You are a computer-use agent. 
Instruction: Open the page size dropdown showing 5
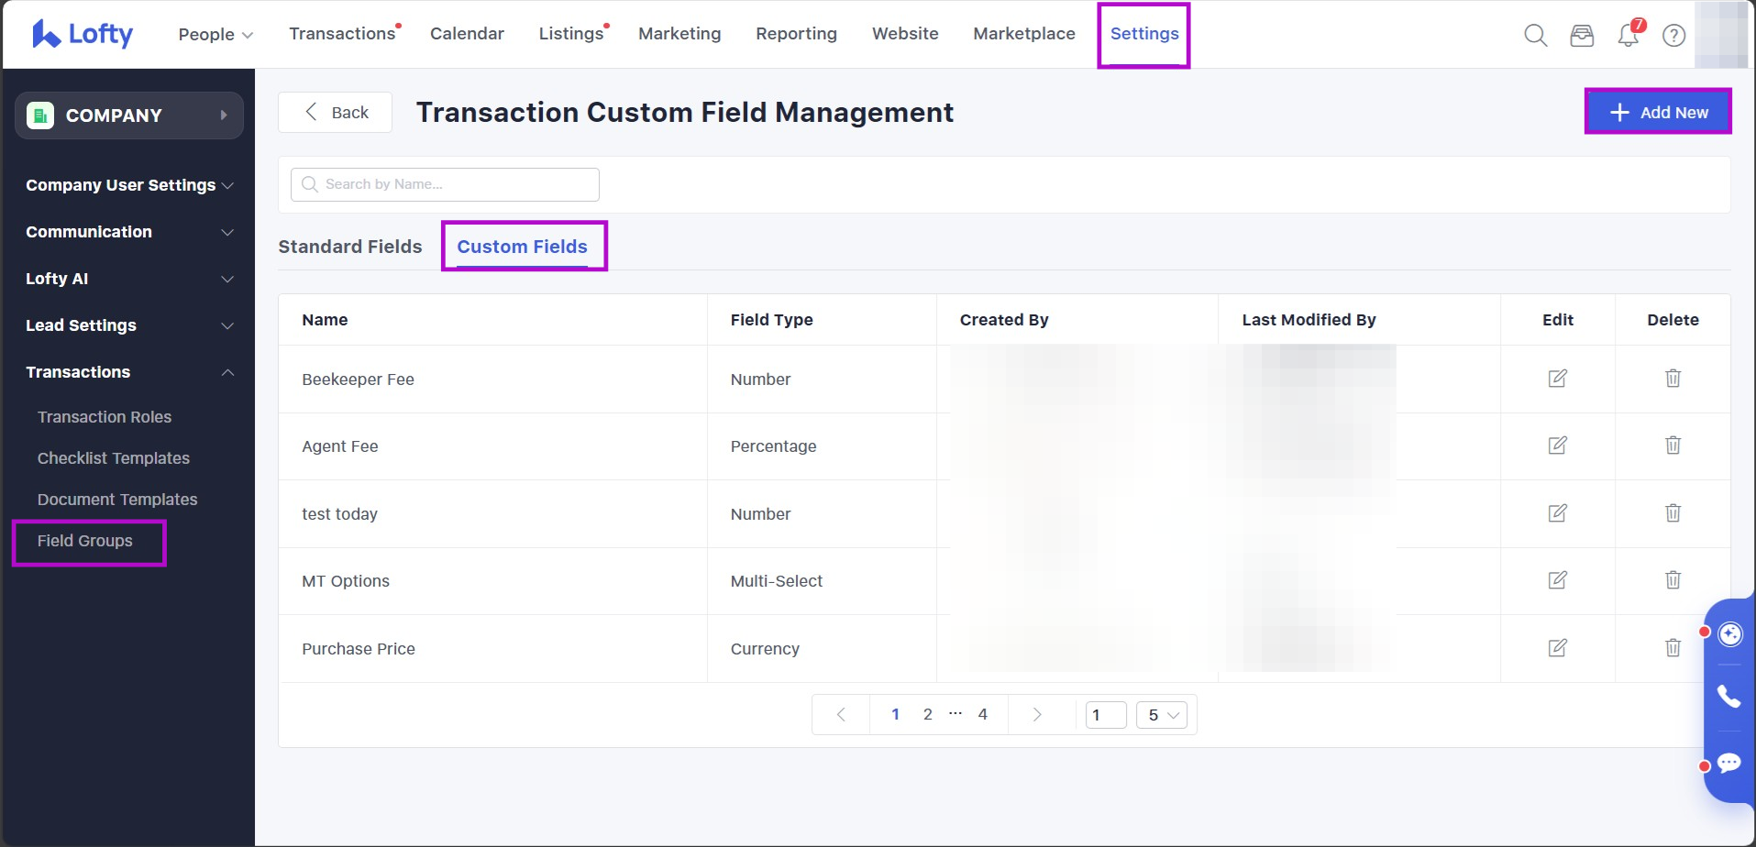pos(1162,715)
